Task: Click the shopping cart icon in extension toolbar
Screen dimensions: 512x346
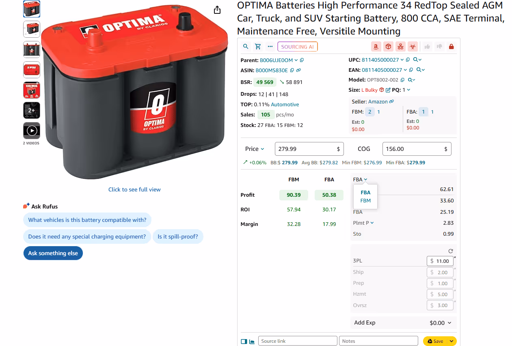Action: tap(258, 47)
